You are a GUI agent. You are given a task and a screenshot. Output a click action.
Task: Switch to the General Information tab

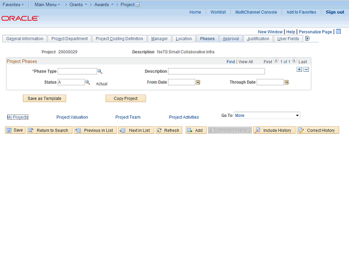pos(25,39)
